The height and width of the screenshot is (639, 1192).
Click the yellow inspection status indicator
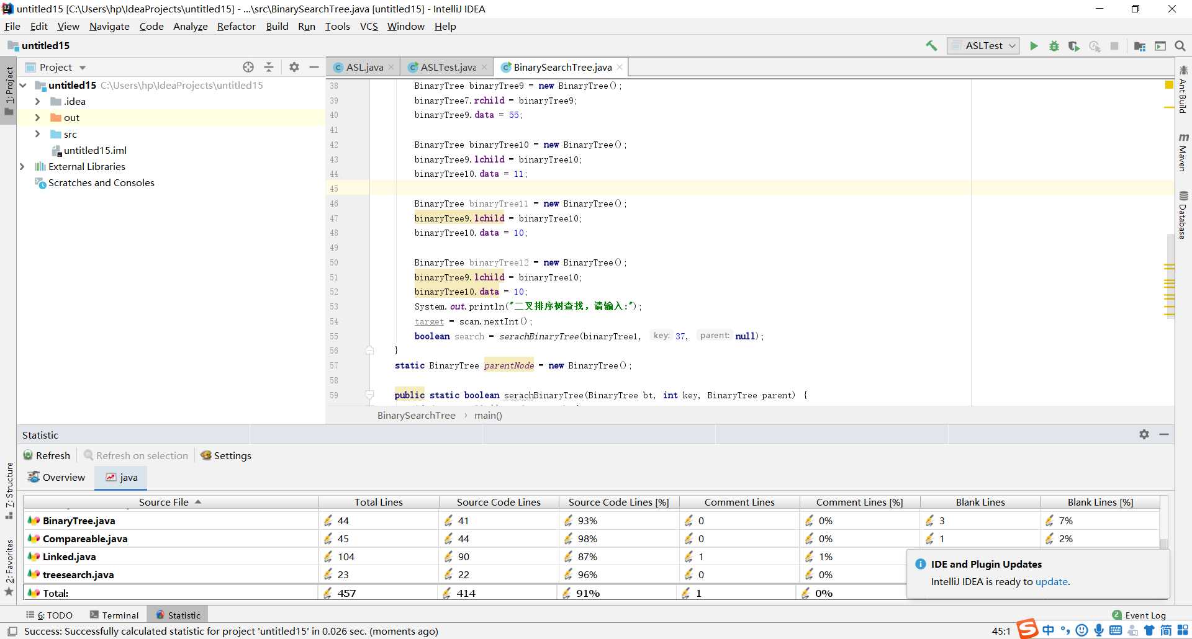1169,85
